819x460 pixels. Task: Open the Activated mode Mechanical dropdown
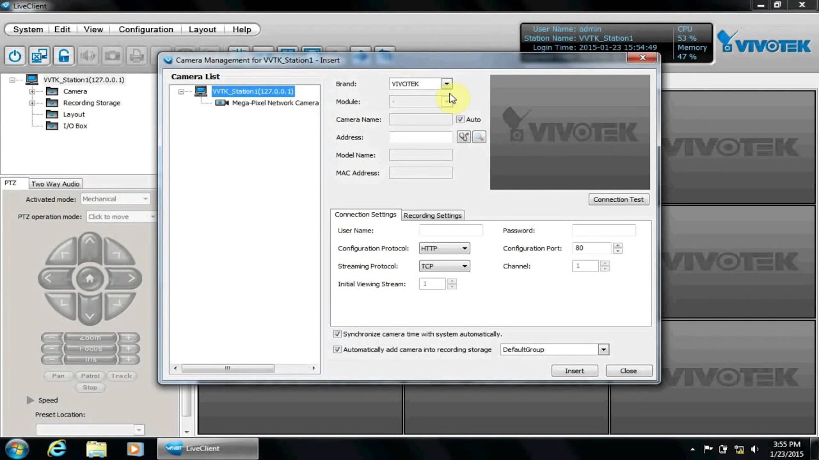[x=115, y=199]
